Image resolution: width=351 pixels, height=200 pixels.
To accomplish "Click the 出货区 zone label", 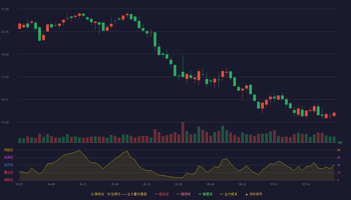I will pyautogui.click(x=9, y=157).
